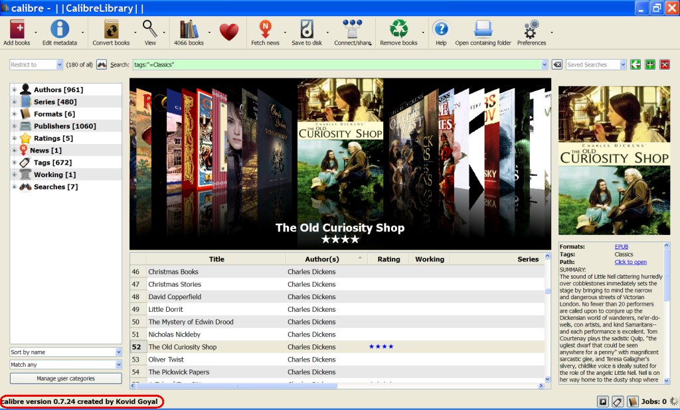The height and width of the screenshot is (410, 680).
Task: Select the Working [1] tree item
Action: point(54,174)
